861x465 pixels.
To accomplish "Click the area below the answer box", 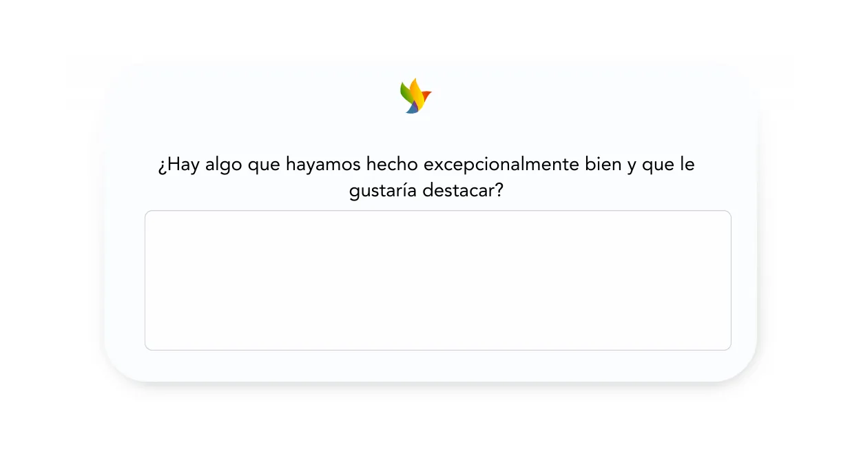I will pos(437,364).
